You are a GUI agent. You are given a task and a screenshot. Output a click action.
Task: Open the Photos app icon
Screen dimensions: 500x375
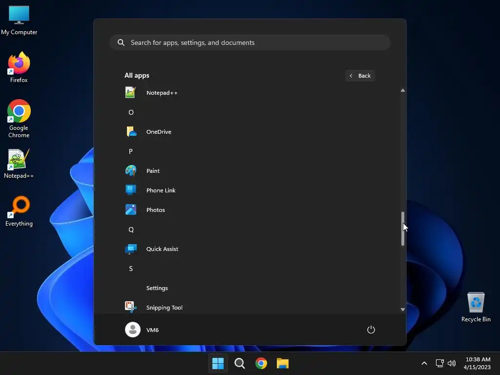point(131,209)
